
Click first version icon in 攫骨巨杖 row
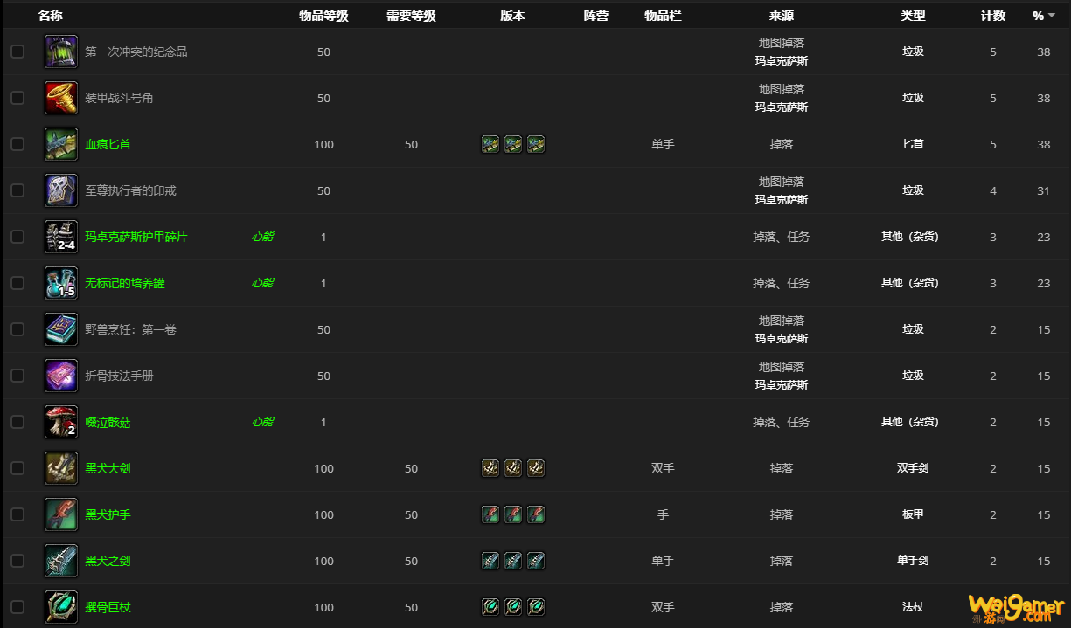pos(490,607)
